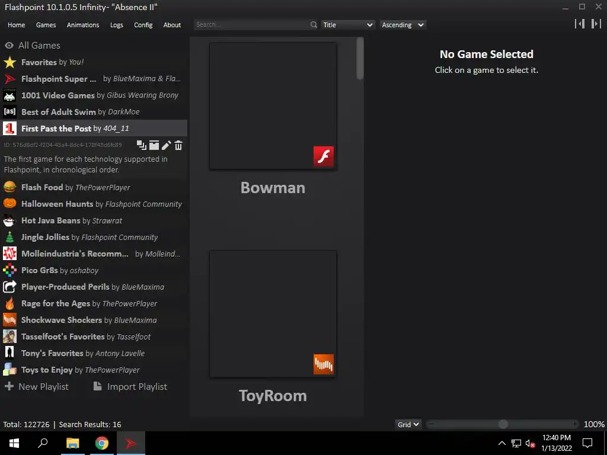This screenshot has width=607, height=455.
Task: Select the Flash Food playlist name
Action: (42, 187)
